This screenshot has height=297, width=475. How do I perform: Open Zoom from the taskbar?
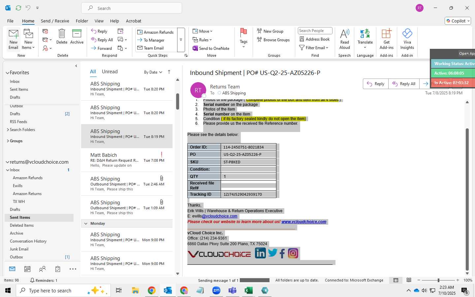point(216,290)
